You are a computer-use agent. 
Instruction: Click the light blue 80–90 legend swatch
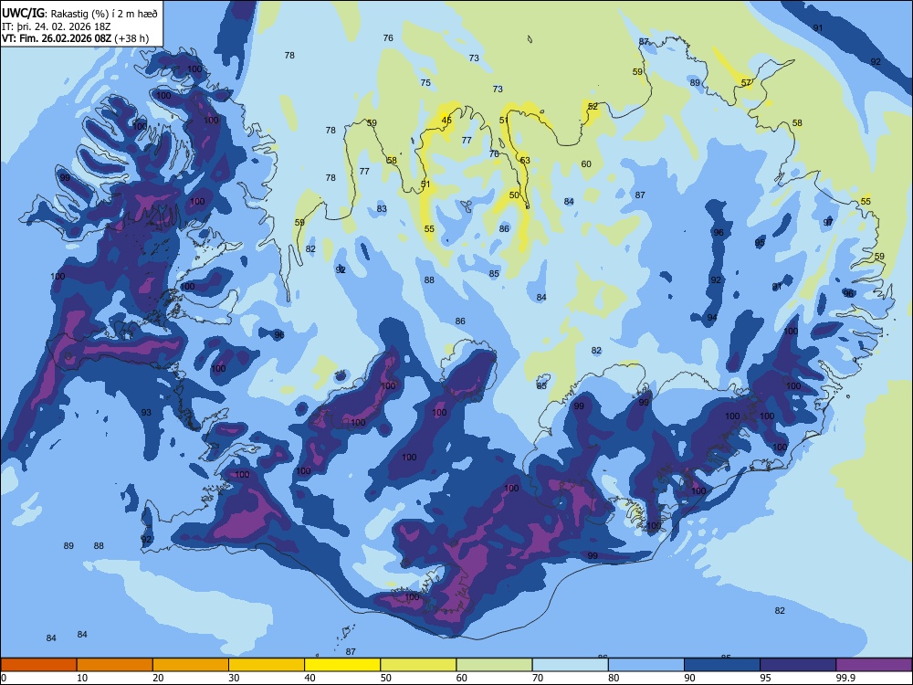coord(645,665)
